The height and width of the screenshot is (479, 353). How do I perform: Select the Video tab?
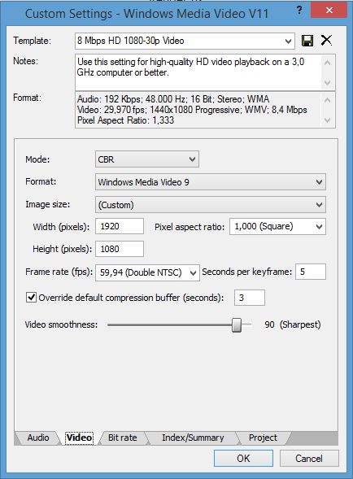[x=79, y=438]
